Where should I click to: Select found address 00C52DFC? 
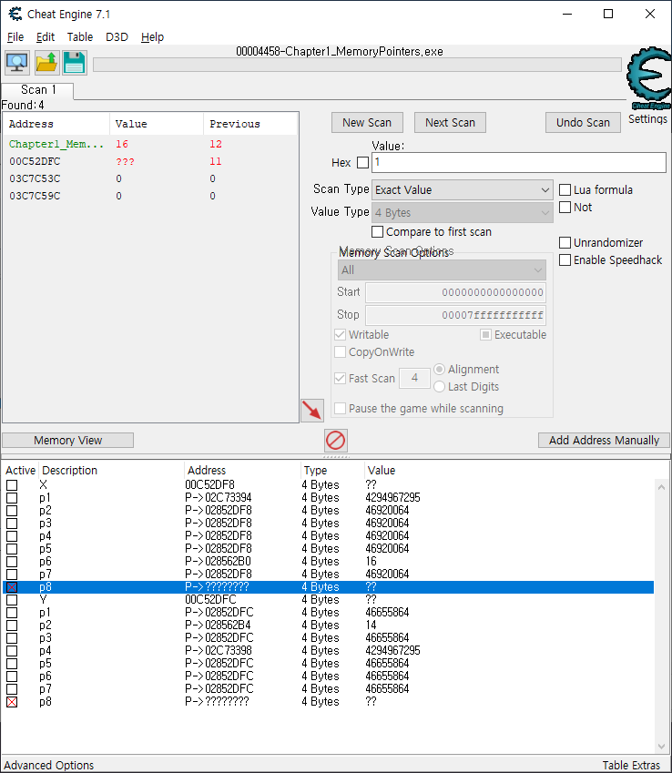coord(150,162)
